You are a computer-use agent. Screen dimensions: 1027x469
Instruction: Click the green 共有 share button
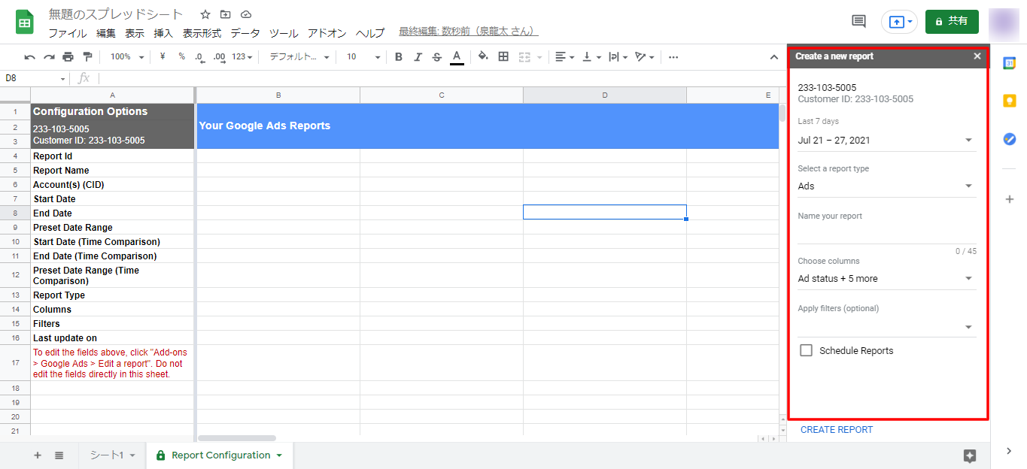tap(952, 22)
